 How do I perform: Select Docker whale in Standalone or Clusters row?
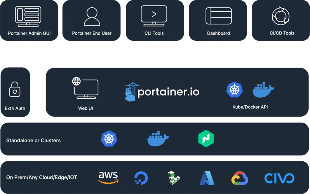pos(158,139)
